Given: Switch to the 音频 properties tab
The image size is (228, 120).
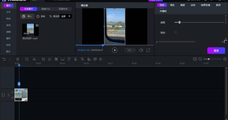Looking at the screenshot, I should pyautogui.click(x=218, y=5).
